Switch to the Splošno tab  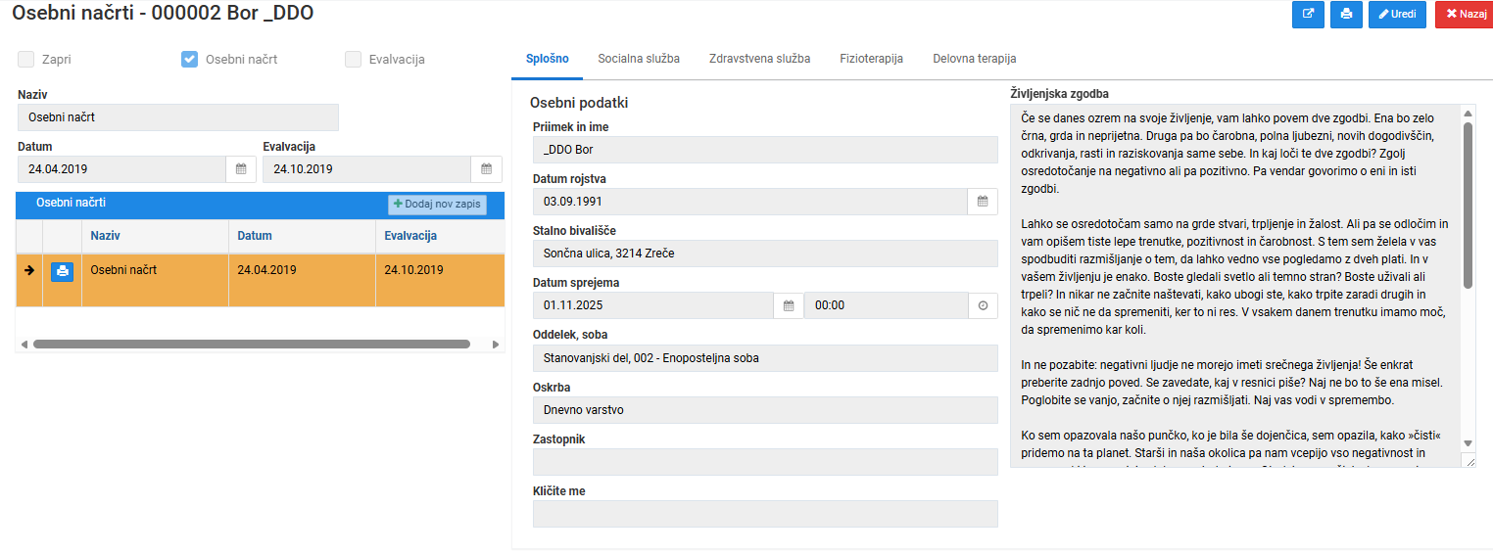[x=547, y=59]
